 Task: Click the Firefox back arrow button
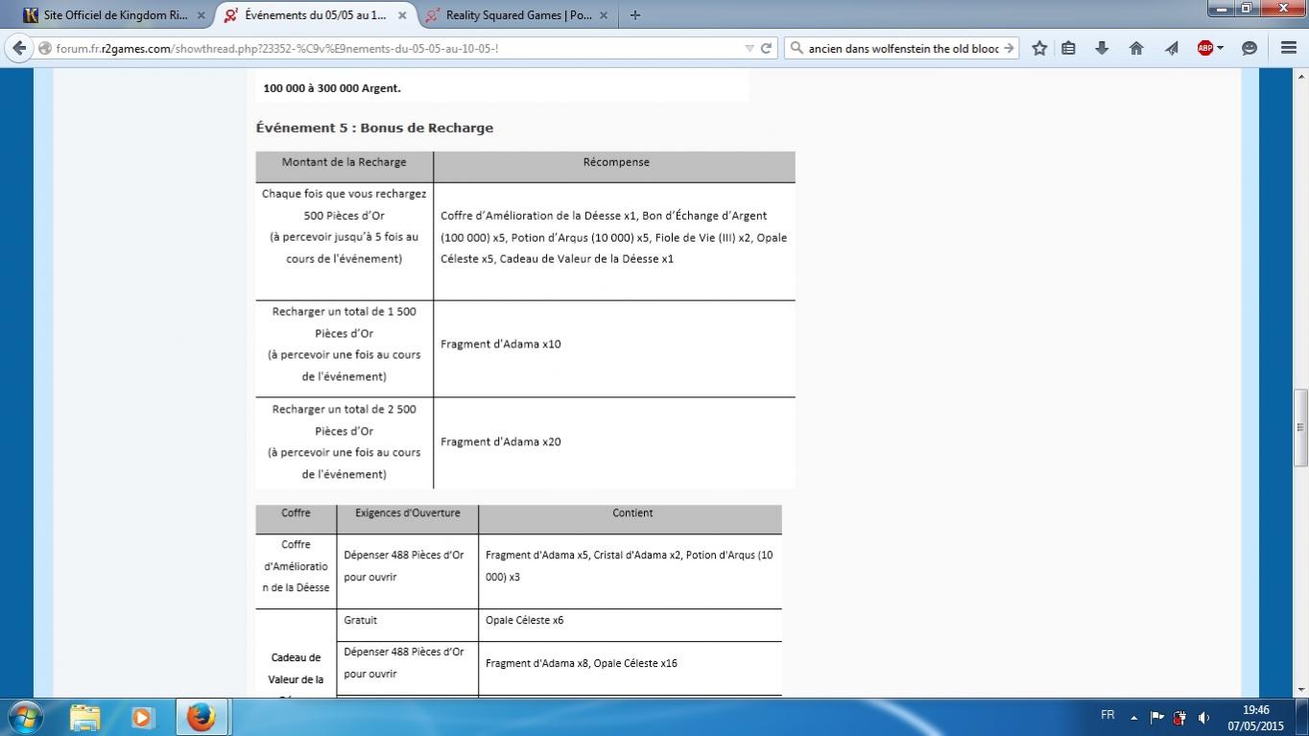(19, 48)
